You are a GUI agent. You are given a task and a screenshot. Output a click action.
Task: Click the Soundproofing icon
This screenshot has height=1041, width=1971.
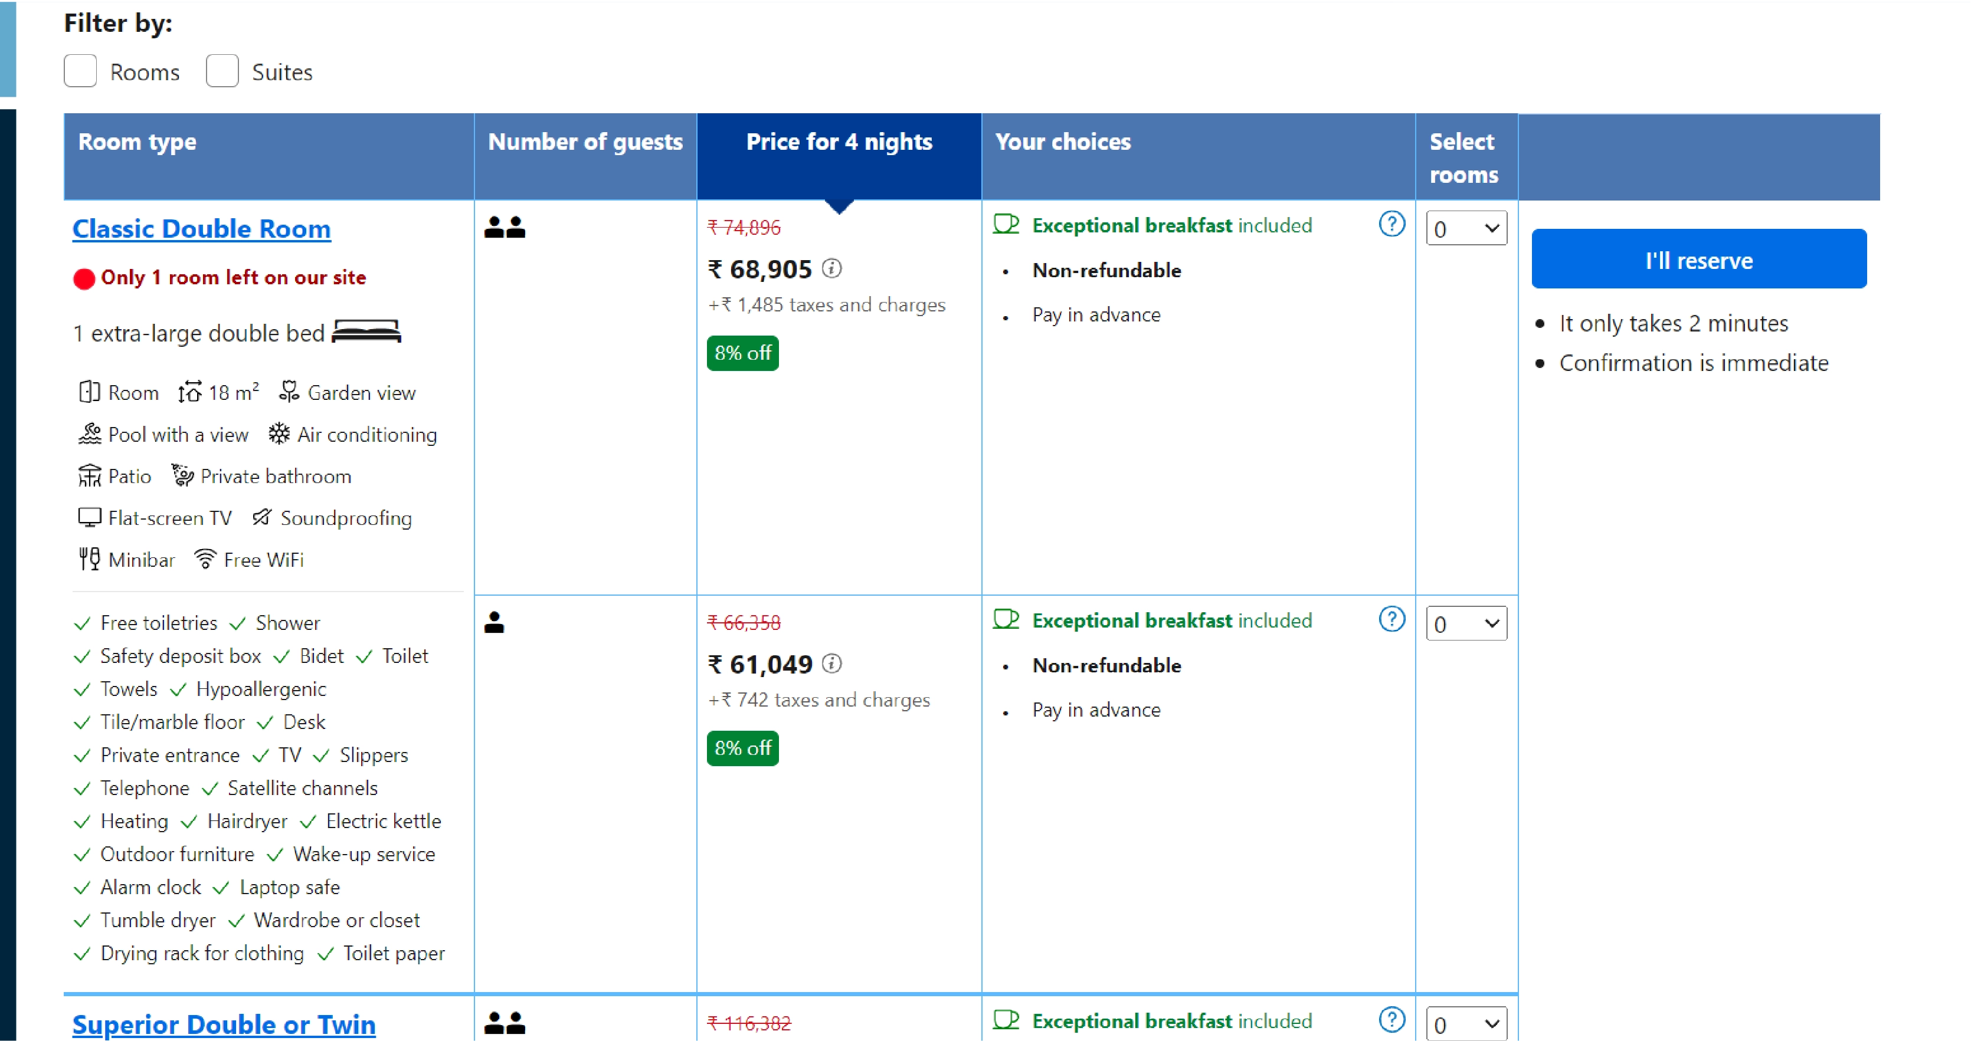pos(261,518)
